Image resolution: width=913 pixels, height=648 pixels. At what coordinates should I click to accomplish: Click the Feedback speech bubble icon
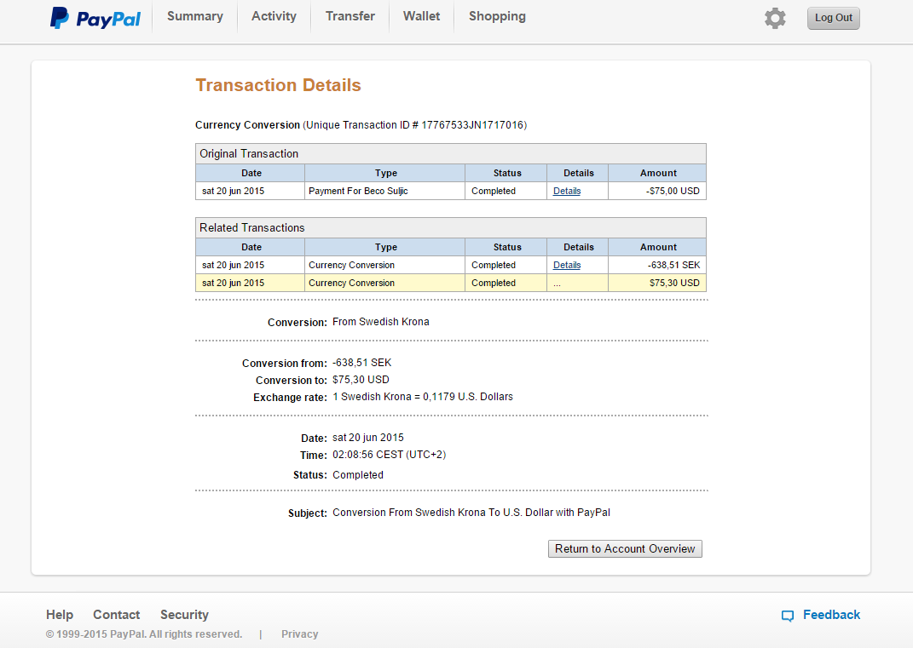coord(787,616)
